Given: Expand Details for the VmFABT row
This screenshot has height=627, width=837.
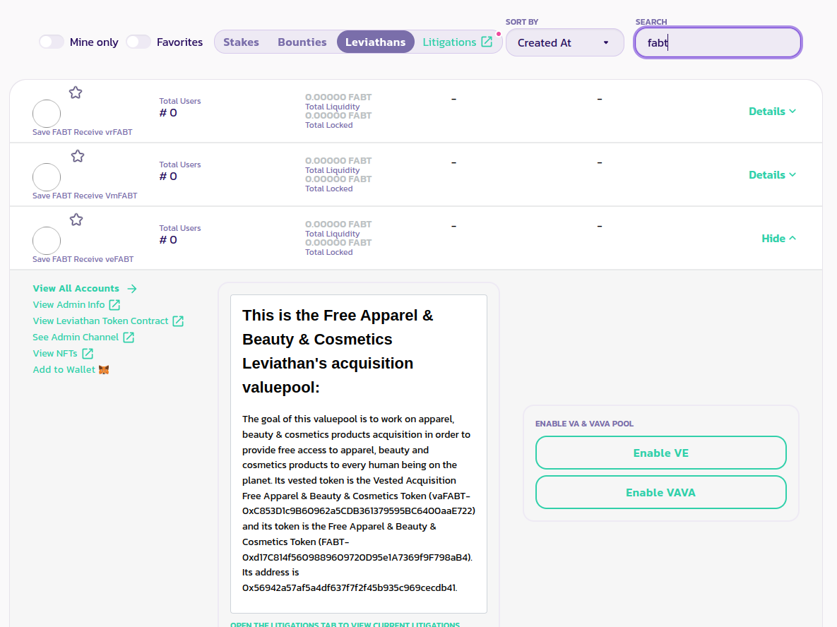Looking at the screenshot, I should [772, 175].
